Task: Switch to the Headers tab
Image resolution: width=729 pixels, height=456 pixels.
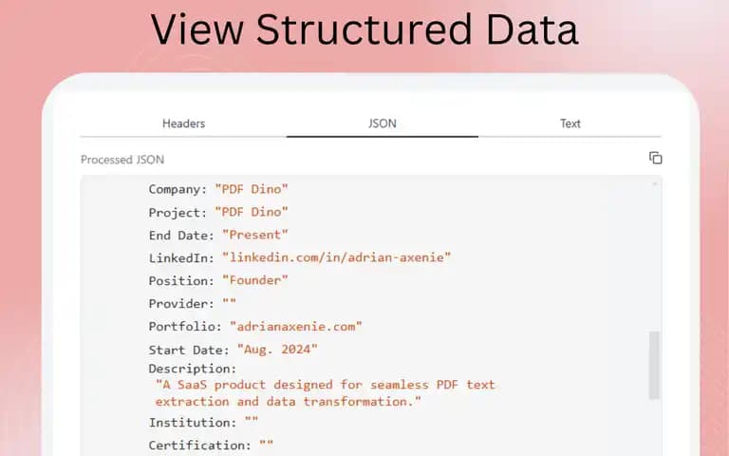Action: (183, 123)
